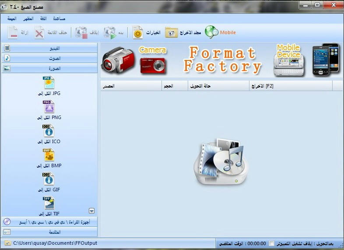Click the film strip video category icon

tap(7, 48)
